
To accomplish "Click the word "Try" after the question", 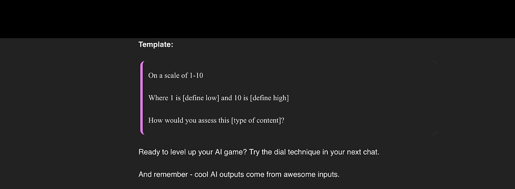I will tap(257, 153).
